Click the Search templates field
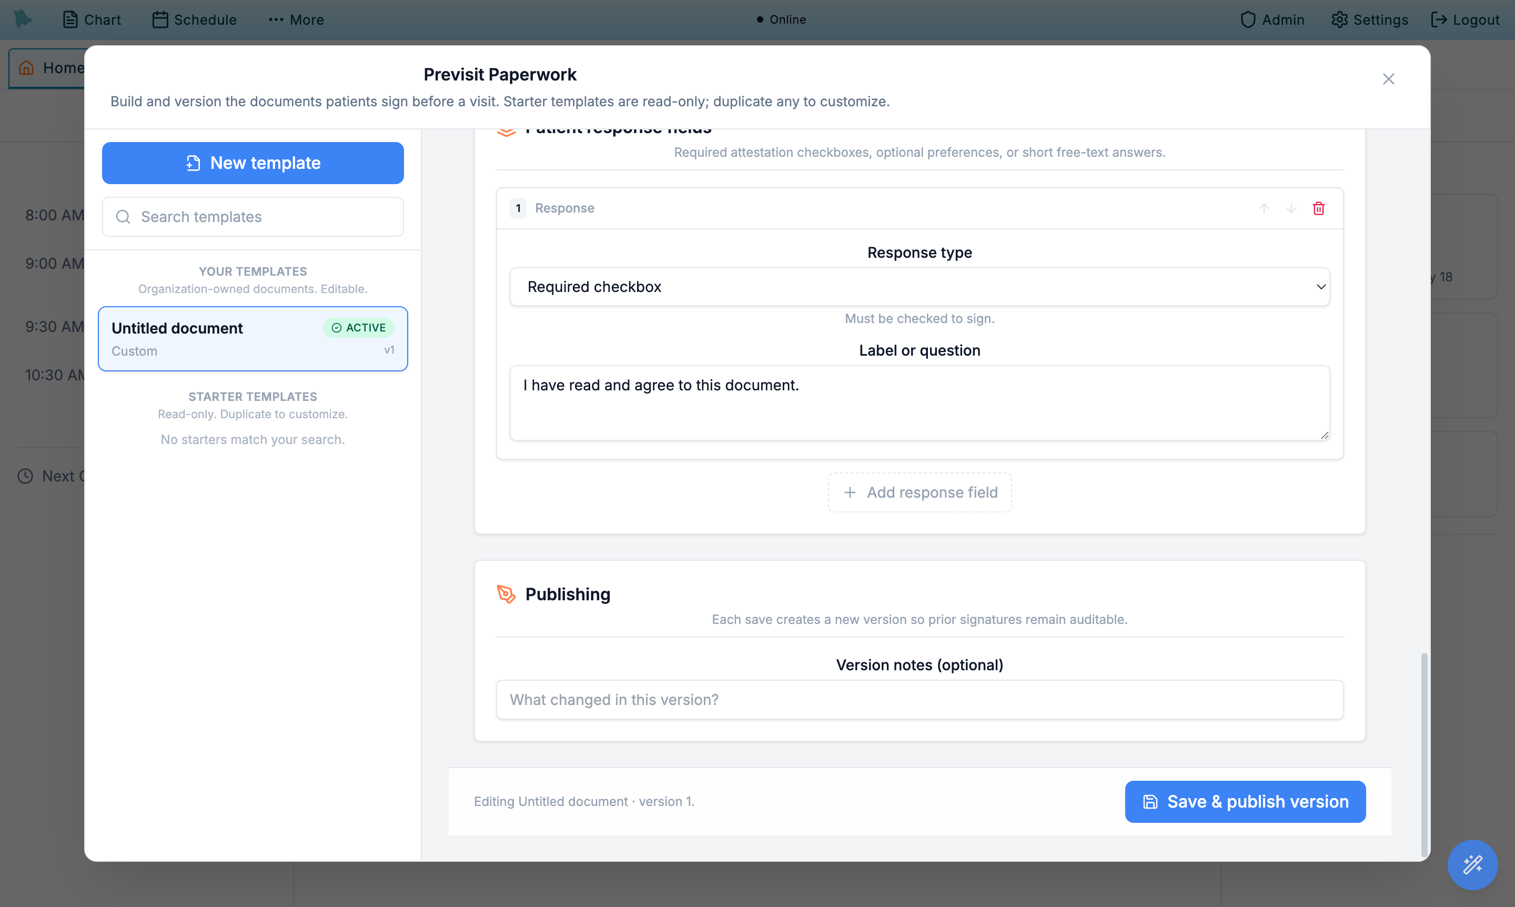Screen dimensions: 1515x907 click(x=252, y=217)
